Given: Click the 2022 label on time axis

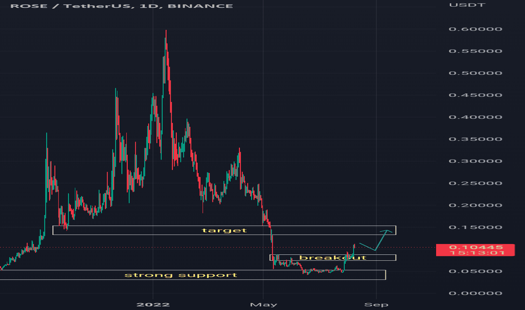Looking at the screenshot, I should click(153, 304).
